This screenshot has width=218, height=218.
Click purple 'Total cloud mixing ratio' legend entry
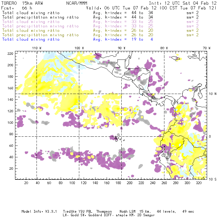[x=31, y=22]
